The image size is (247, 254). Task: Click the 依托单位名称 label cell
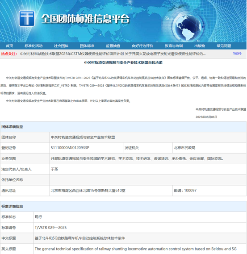point(25,180)
